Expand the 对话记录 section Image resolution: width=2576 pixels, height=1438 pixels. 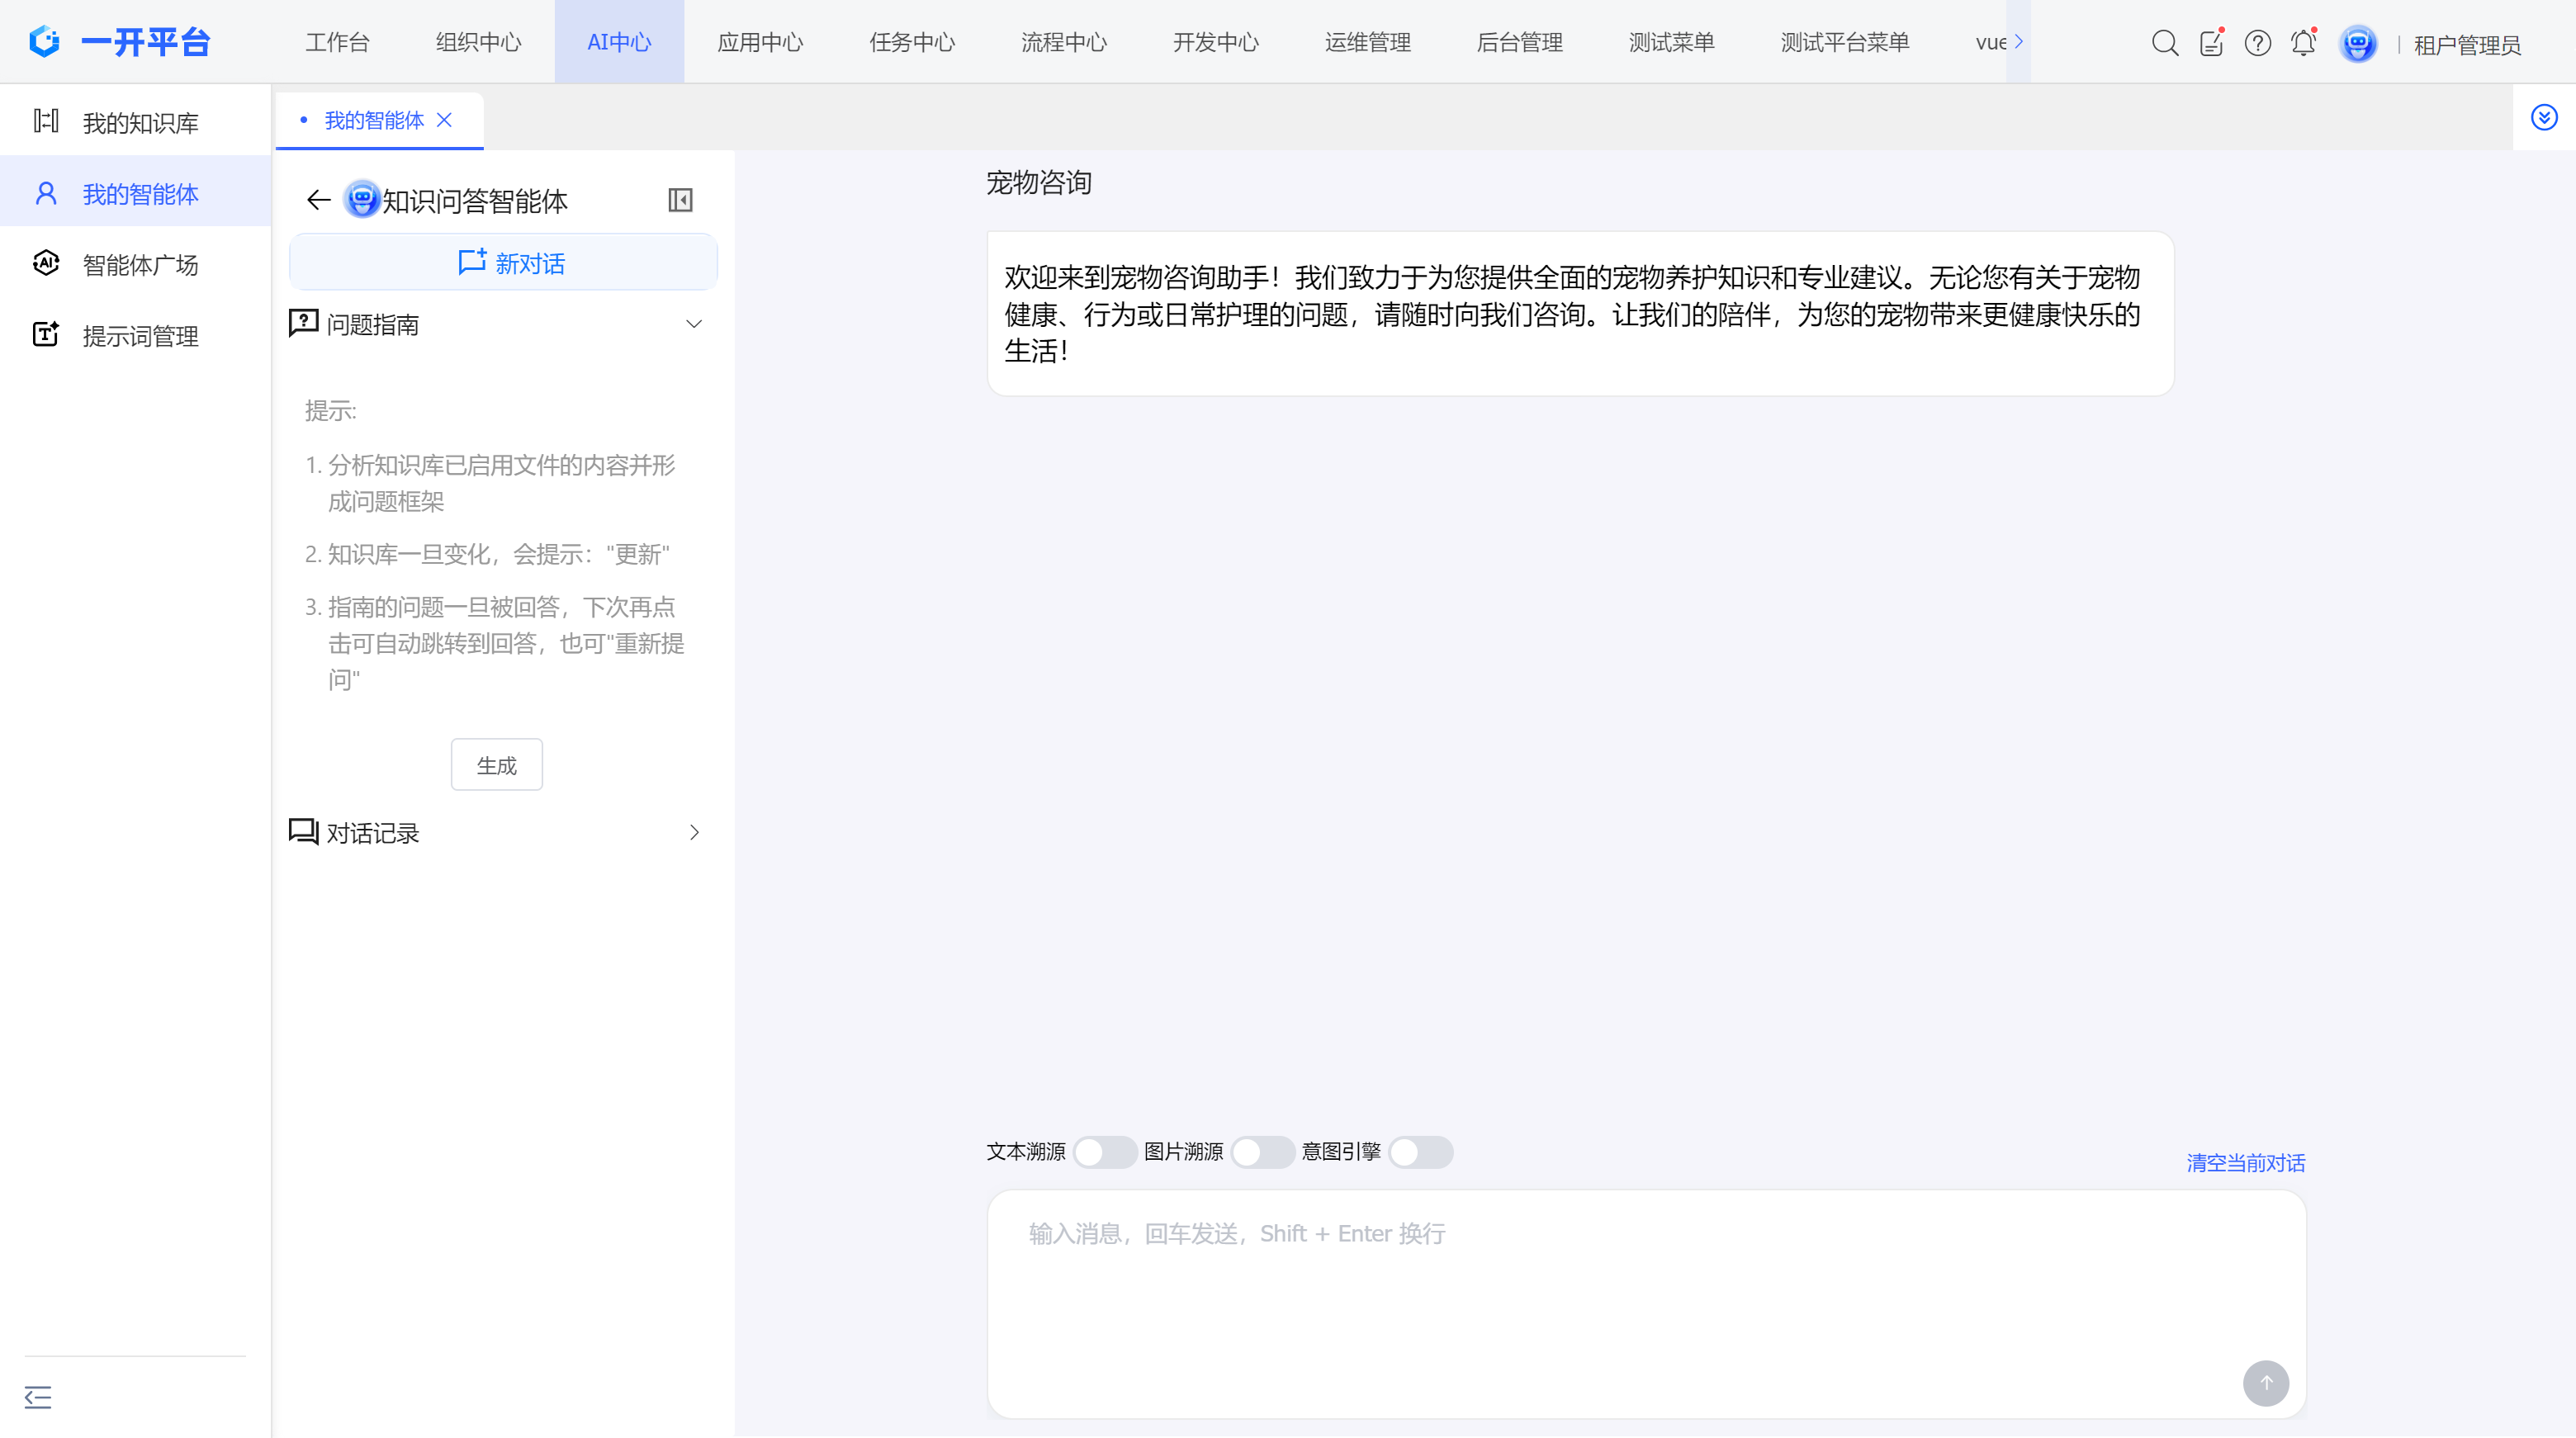694,832
